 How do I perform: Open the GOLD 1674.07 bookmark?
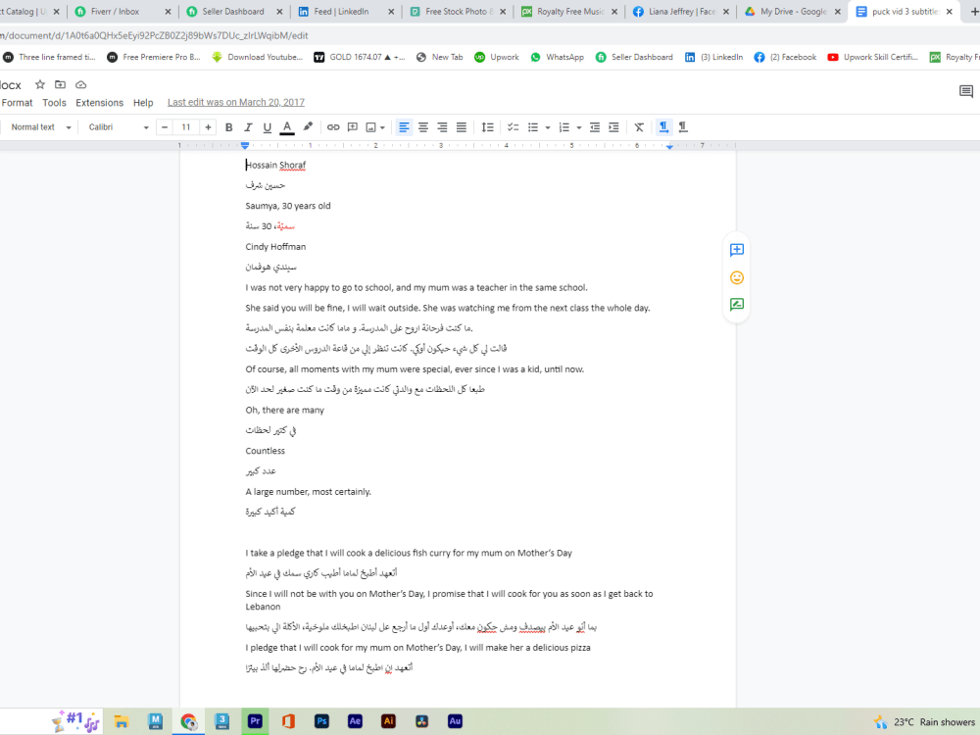(x=360, y=57)
